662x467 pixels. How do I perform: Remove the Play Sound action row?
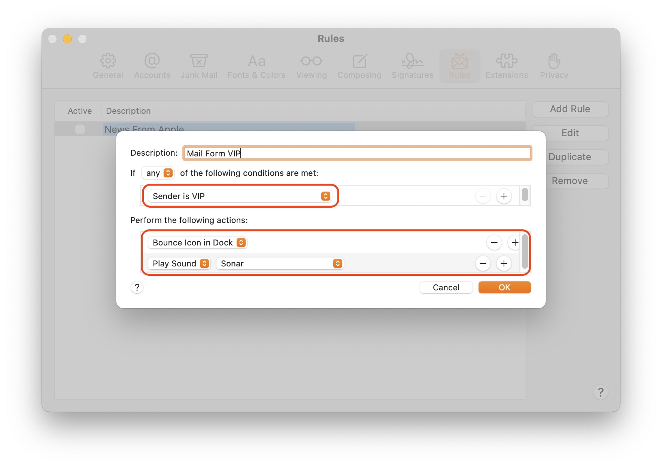[483, 263]
